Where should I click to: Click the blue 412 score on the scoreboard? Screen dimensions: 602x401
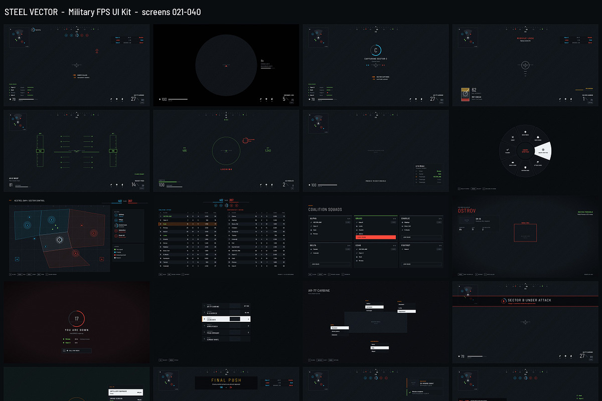[x=221, y=200]
